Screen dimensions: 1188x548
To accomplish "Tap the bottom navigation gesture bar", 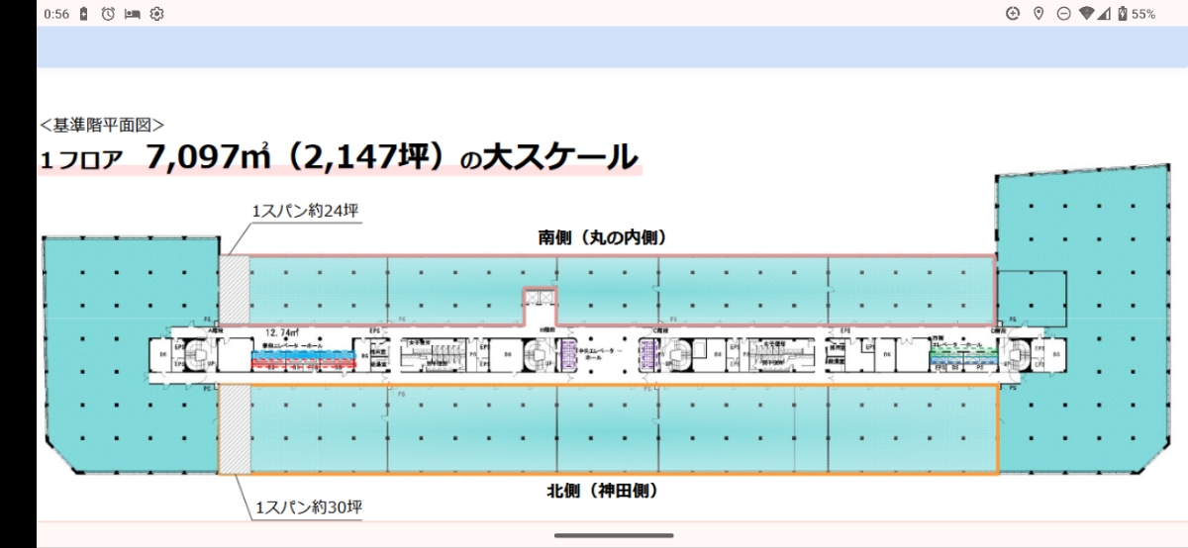I will [x=612, y=535].
